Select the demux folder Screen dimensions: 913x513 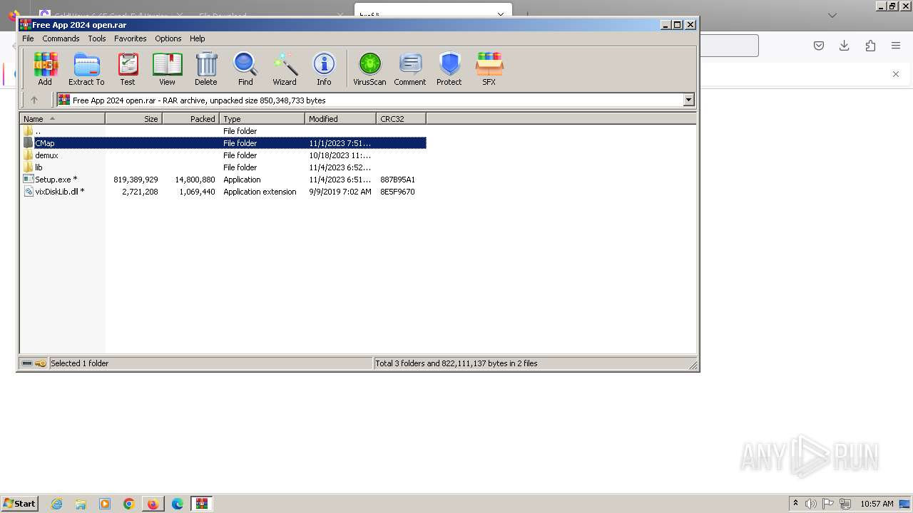coord(223,155)
